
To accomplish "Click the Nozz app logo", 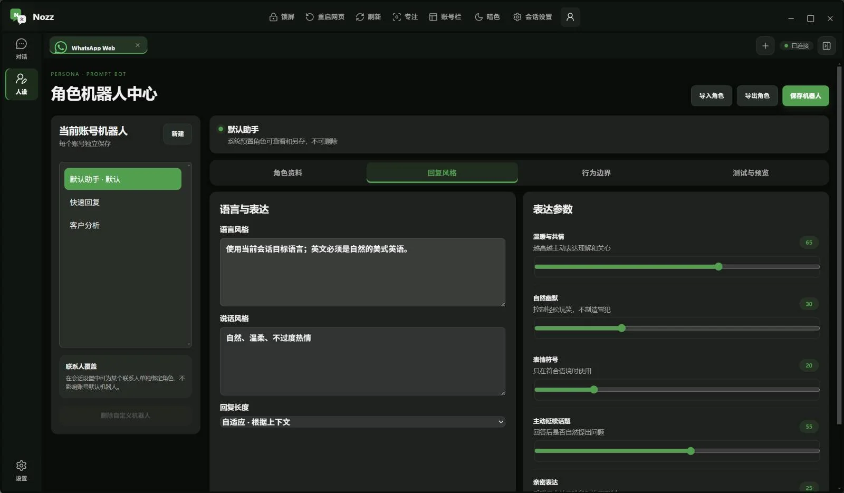I will point(18,17).
